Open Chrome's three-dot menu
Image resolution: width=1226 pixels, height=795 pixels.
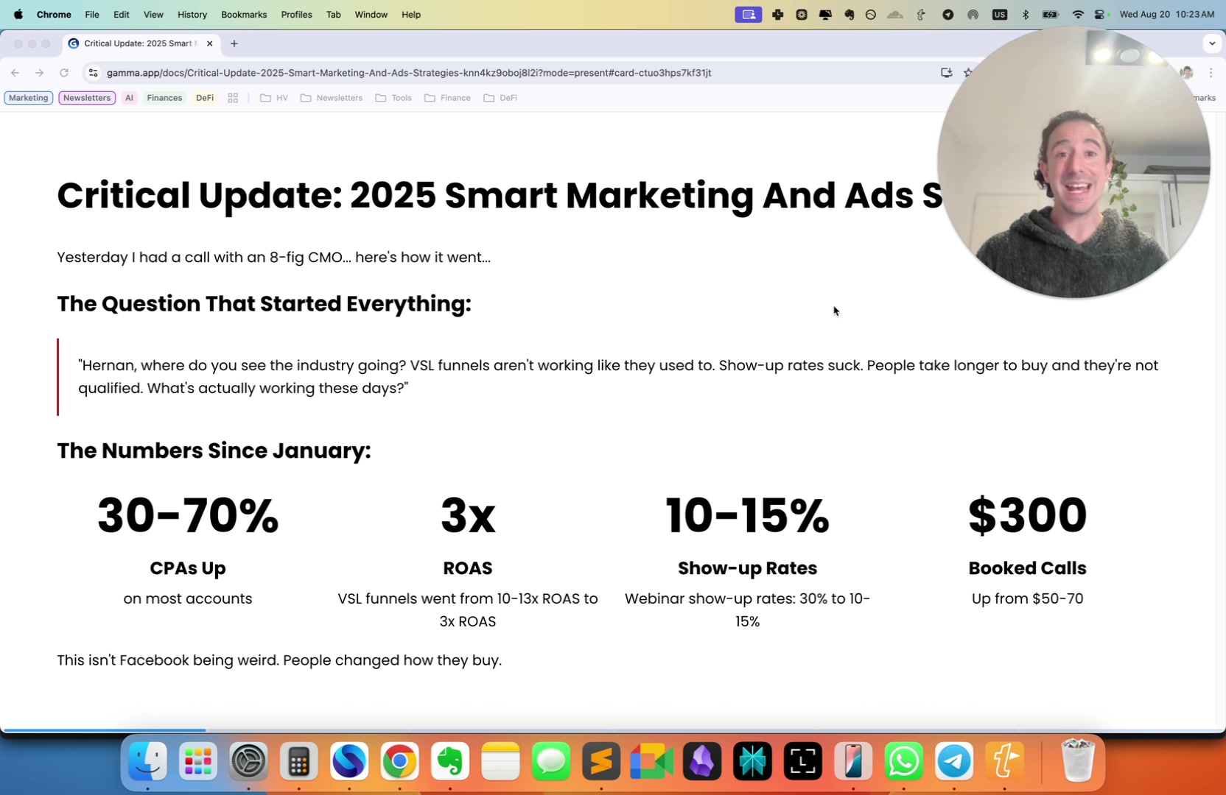1211,73
